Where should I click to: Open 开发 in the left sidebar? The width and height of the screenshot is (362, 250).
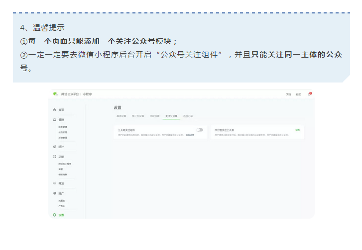pos(61,183)
